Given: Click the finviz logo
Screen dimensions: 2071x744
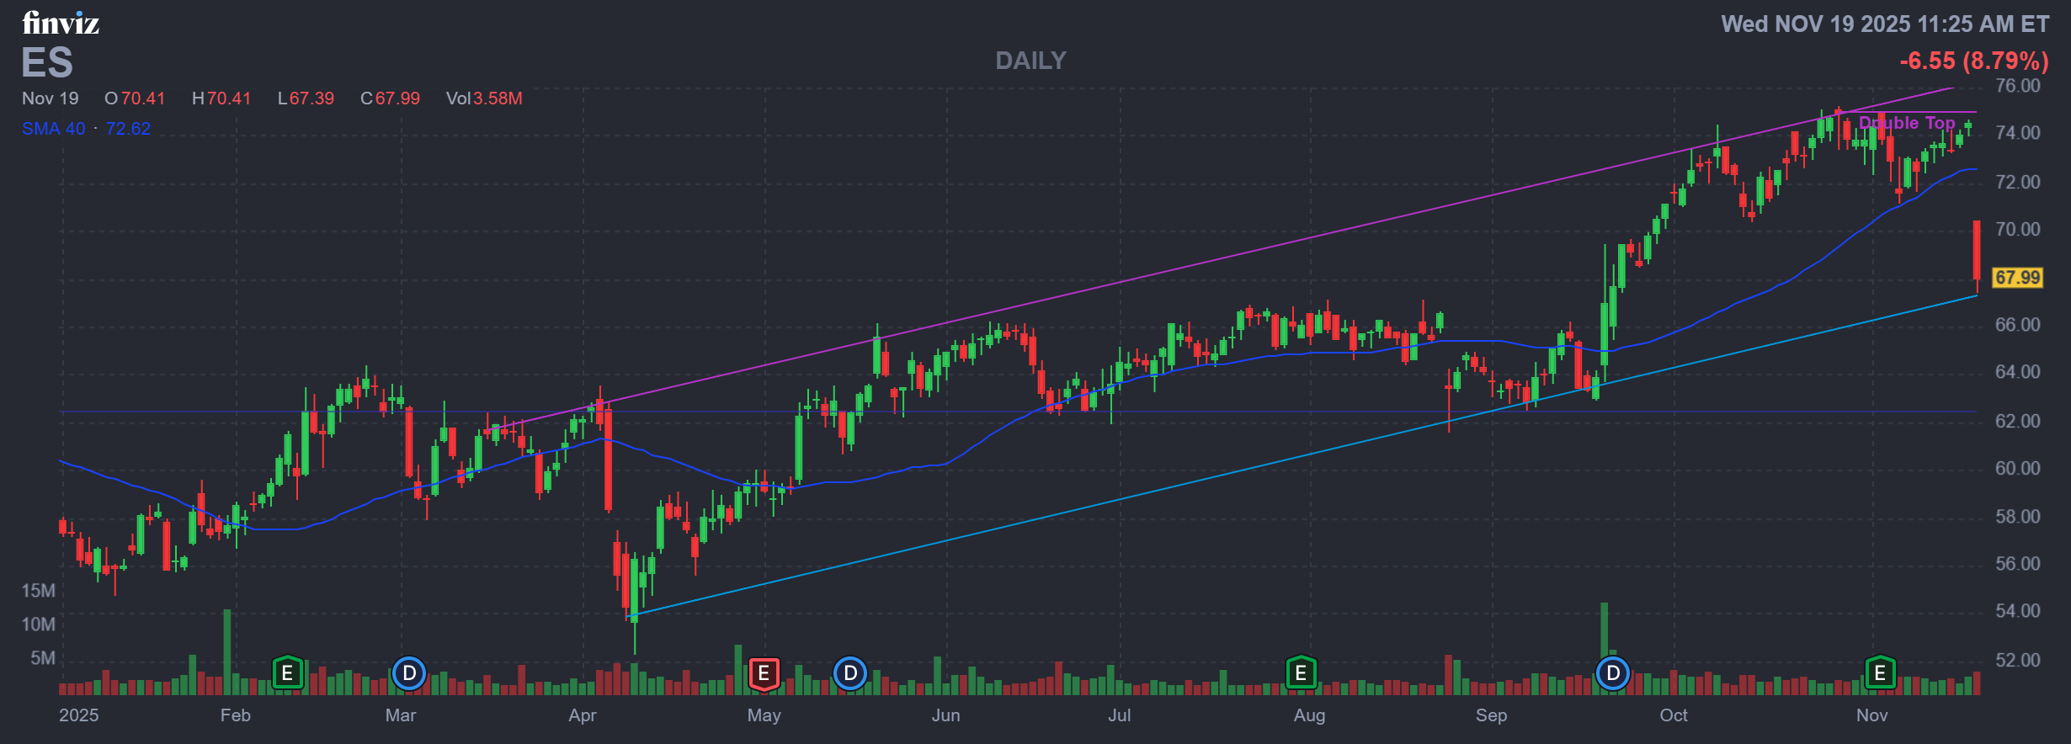Looking at the screenshot, I should [61, 24].
